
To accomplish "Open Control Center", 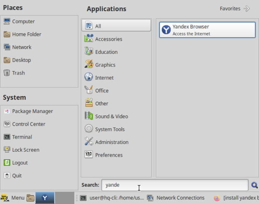I will [28, 124].
